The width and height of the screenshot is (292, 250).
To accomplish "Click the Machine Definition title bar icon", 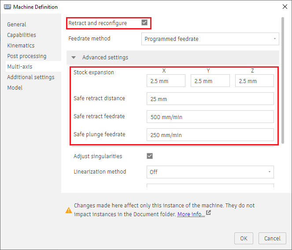I will (x=7, y=7).
